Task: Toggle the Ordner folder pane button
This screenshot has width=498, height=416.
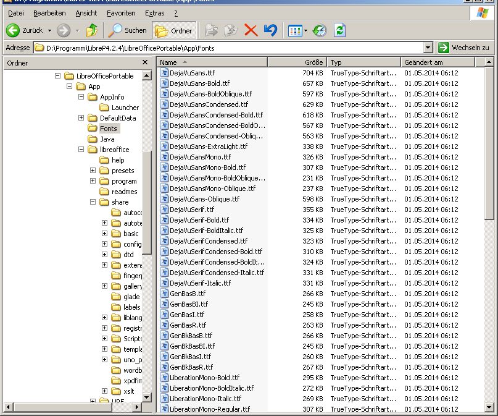Action: coord(174,30)
